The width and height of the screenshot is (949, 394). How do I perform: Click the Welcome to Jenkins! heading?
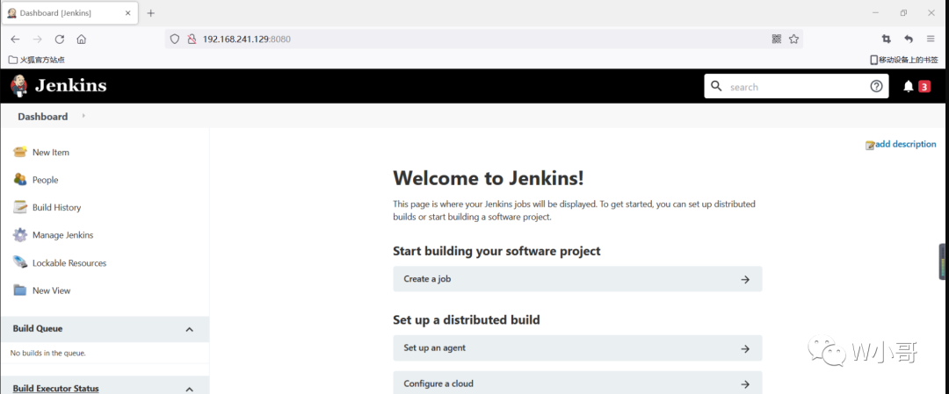coord(489,178)
